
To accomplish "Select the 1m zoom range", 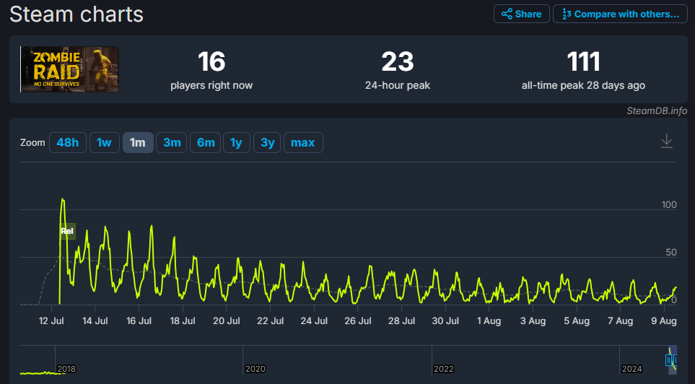I will pyautogui.click(x=138, y=142).
